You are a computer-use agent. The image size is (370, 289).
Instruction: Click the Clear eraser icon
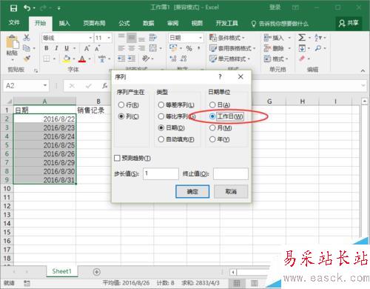tap(302, 59)
